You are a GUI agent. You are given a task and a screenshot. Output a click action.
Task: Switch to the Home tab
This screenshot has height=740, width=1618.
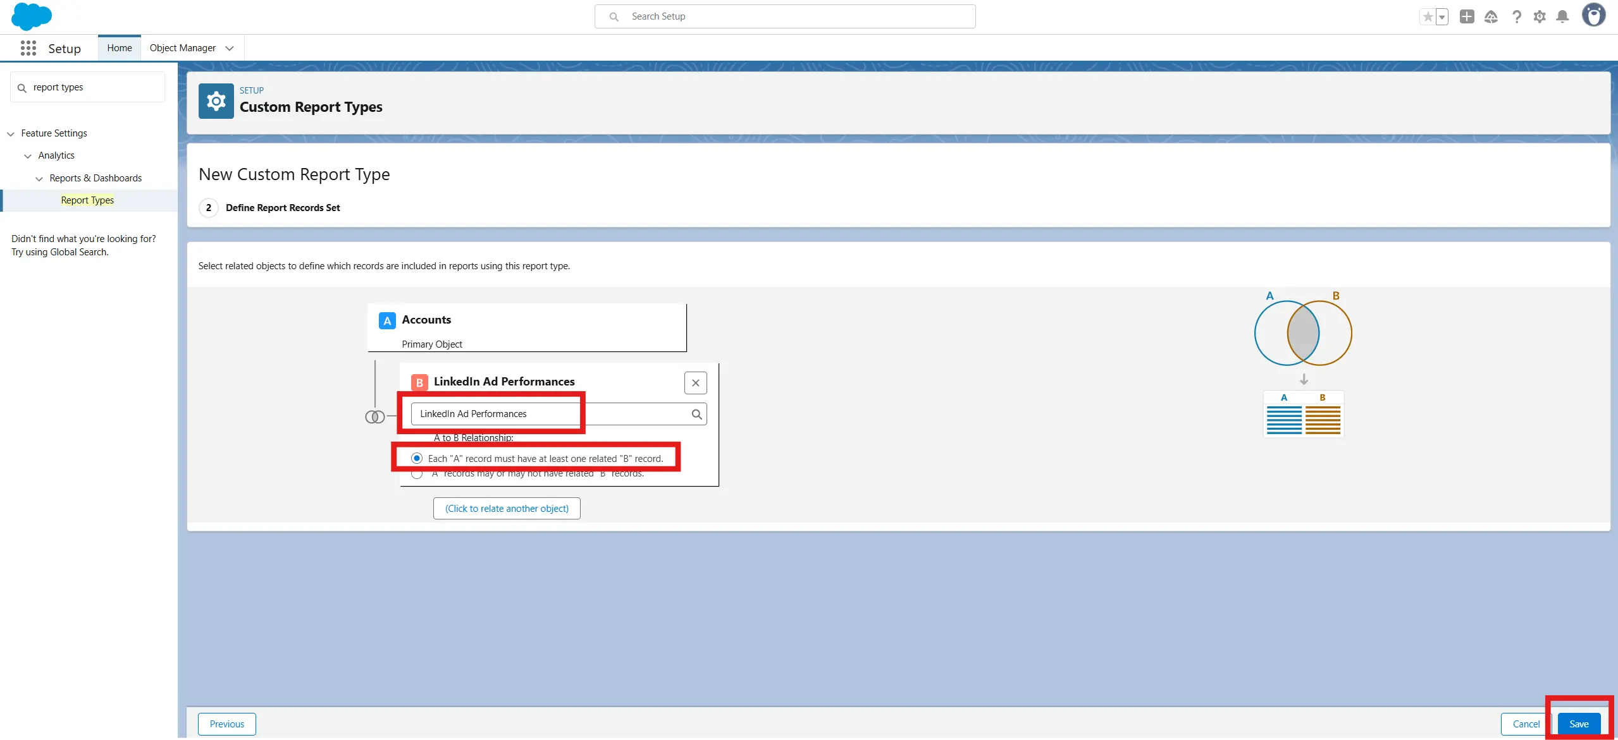[120, 48]
